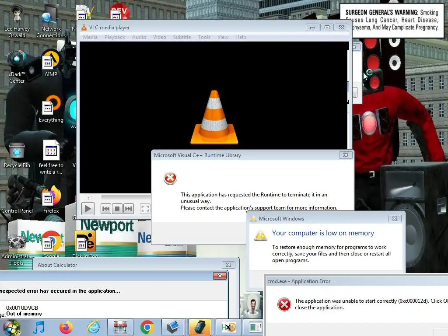Minimize the VLC media player window
The height and width of the screenshot is (336, 448).
[x=312, y=28]
